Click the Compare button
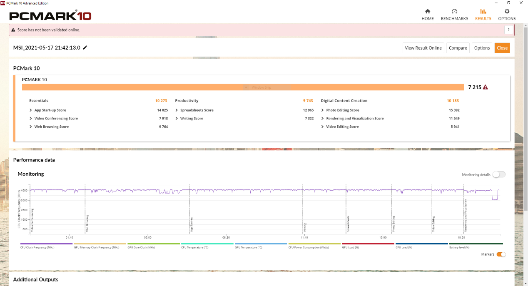Image resolution: width=528 pixels, height=286 pixels. pyautogui.click(x=458, y=48)
